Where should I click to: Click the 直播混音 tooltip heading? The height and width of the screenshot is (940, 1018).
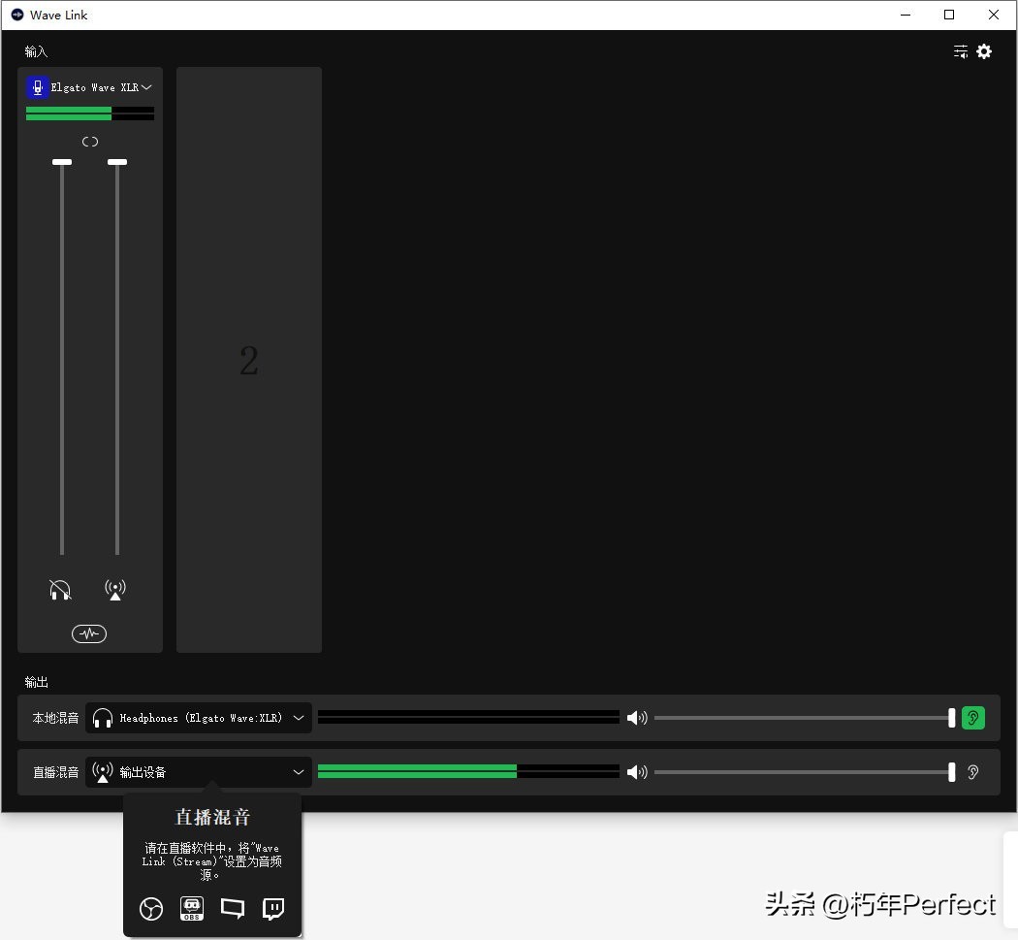(212, 817)
